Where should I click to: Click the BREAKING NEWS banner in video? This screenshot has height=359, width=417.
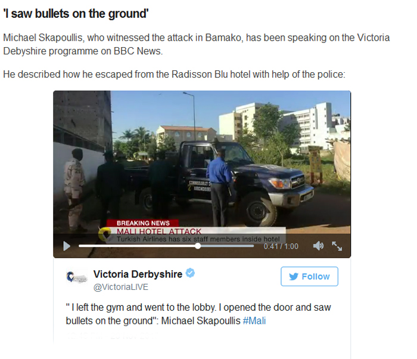(x=143, y=223)
